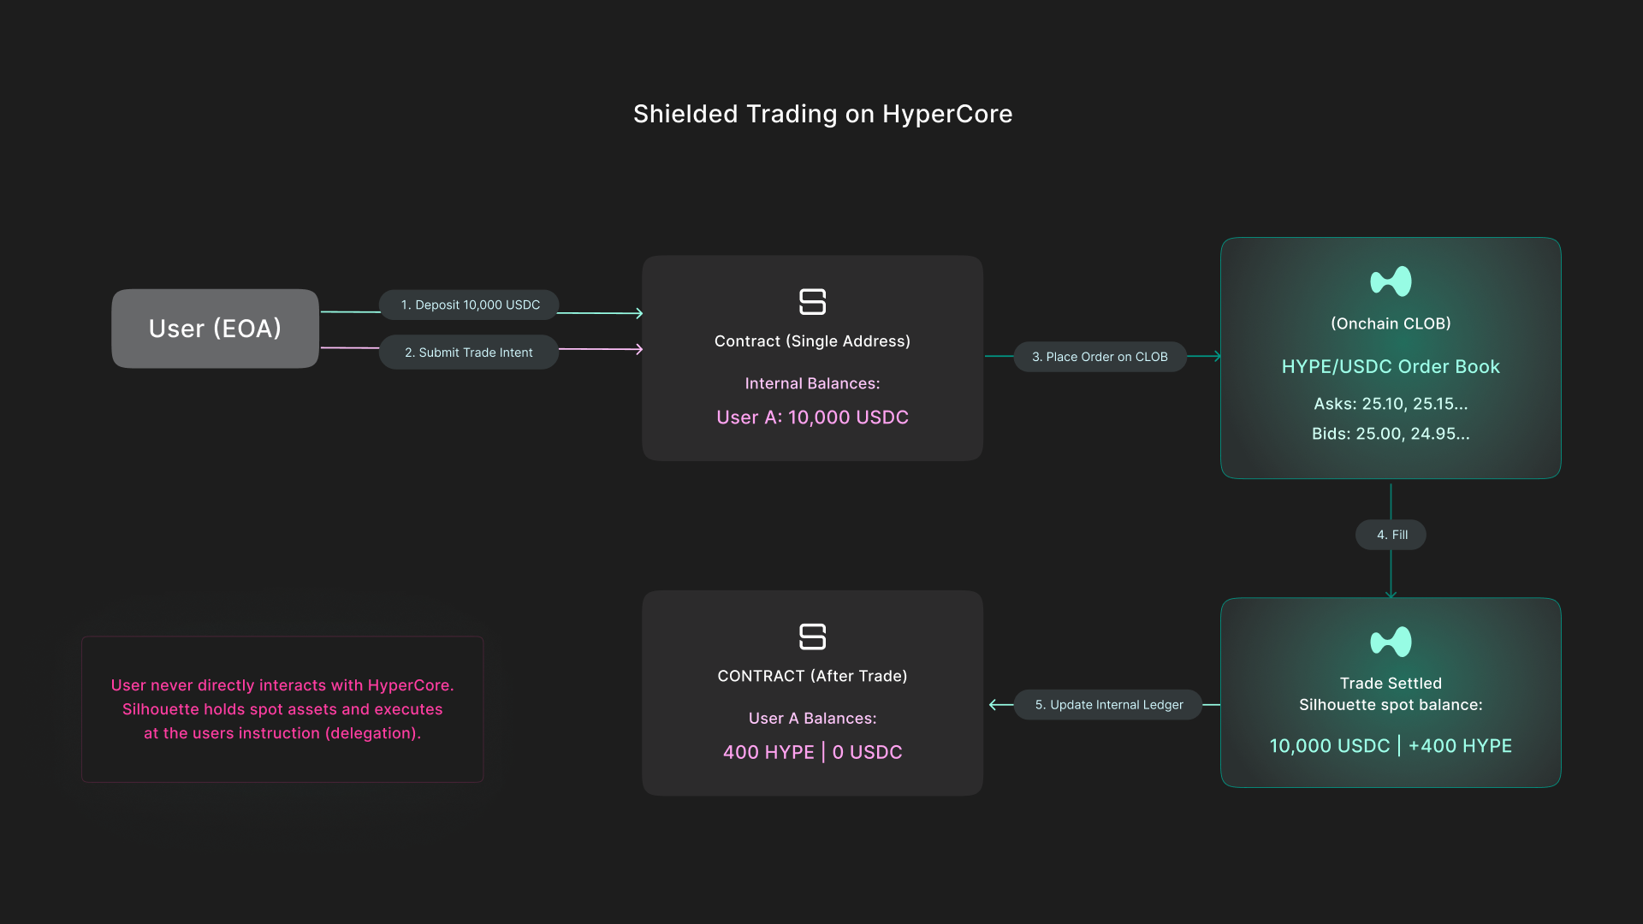Click 'User A: 10,000 USDC' balance text
The width and height of the screenshot is (1643, 924).
tap(812, 418)
